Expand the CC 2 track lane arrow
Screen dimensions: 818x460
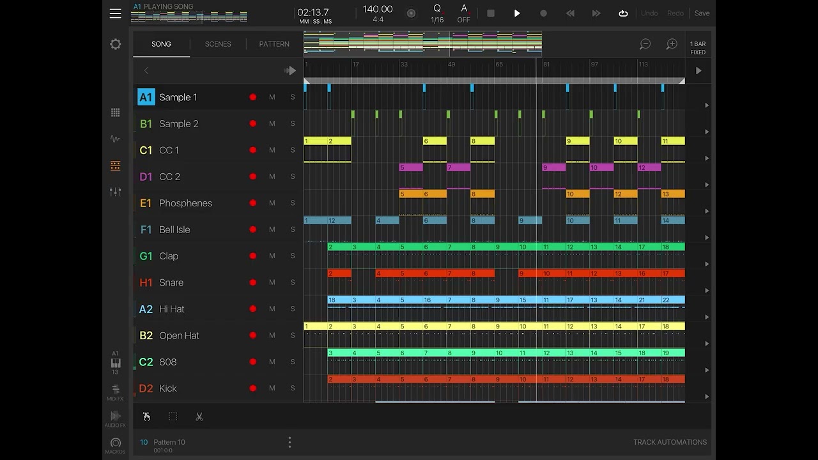[707, 185]
